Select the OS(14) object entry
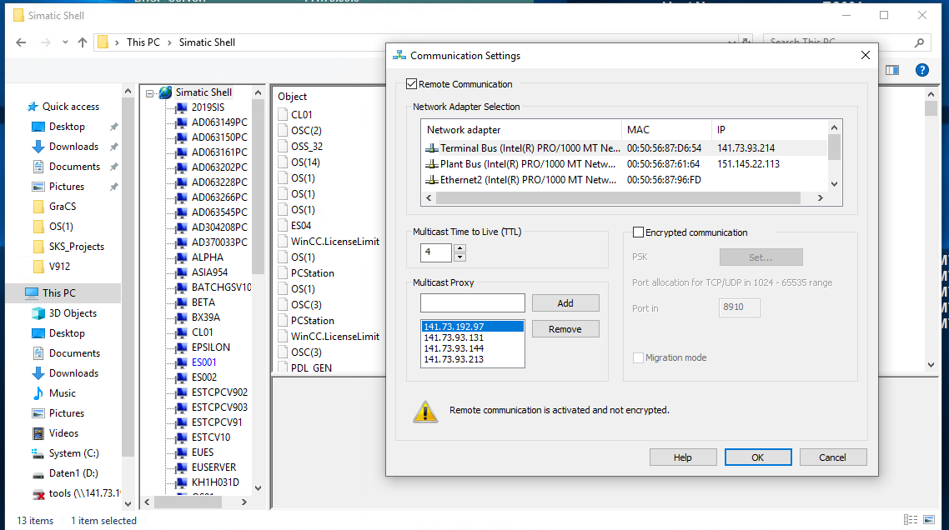This screenshot has height=530, width=949. coord(306,162)
